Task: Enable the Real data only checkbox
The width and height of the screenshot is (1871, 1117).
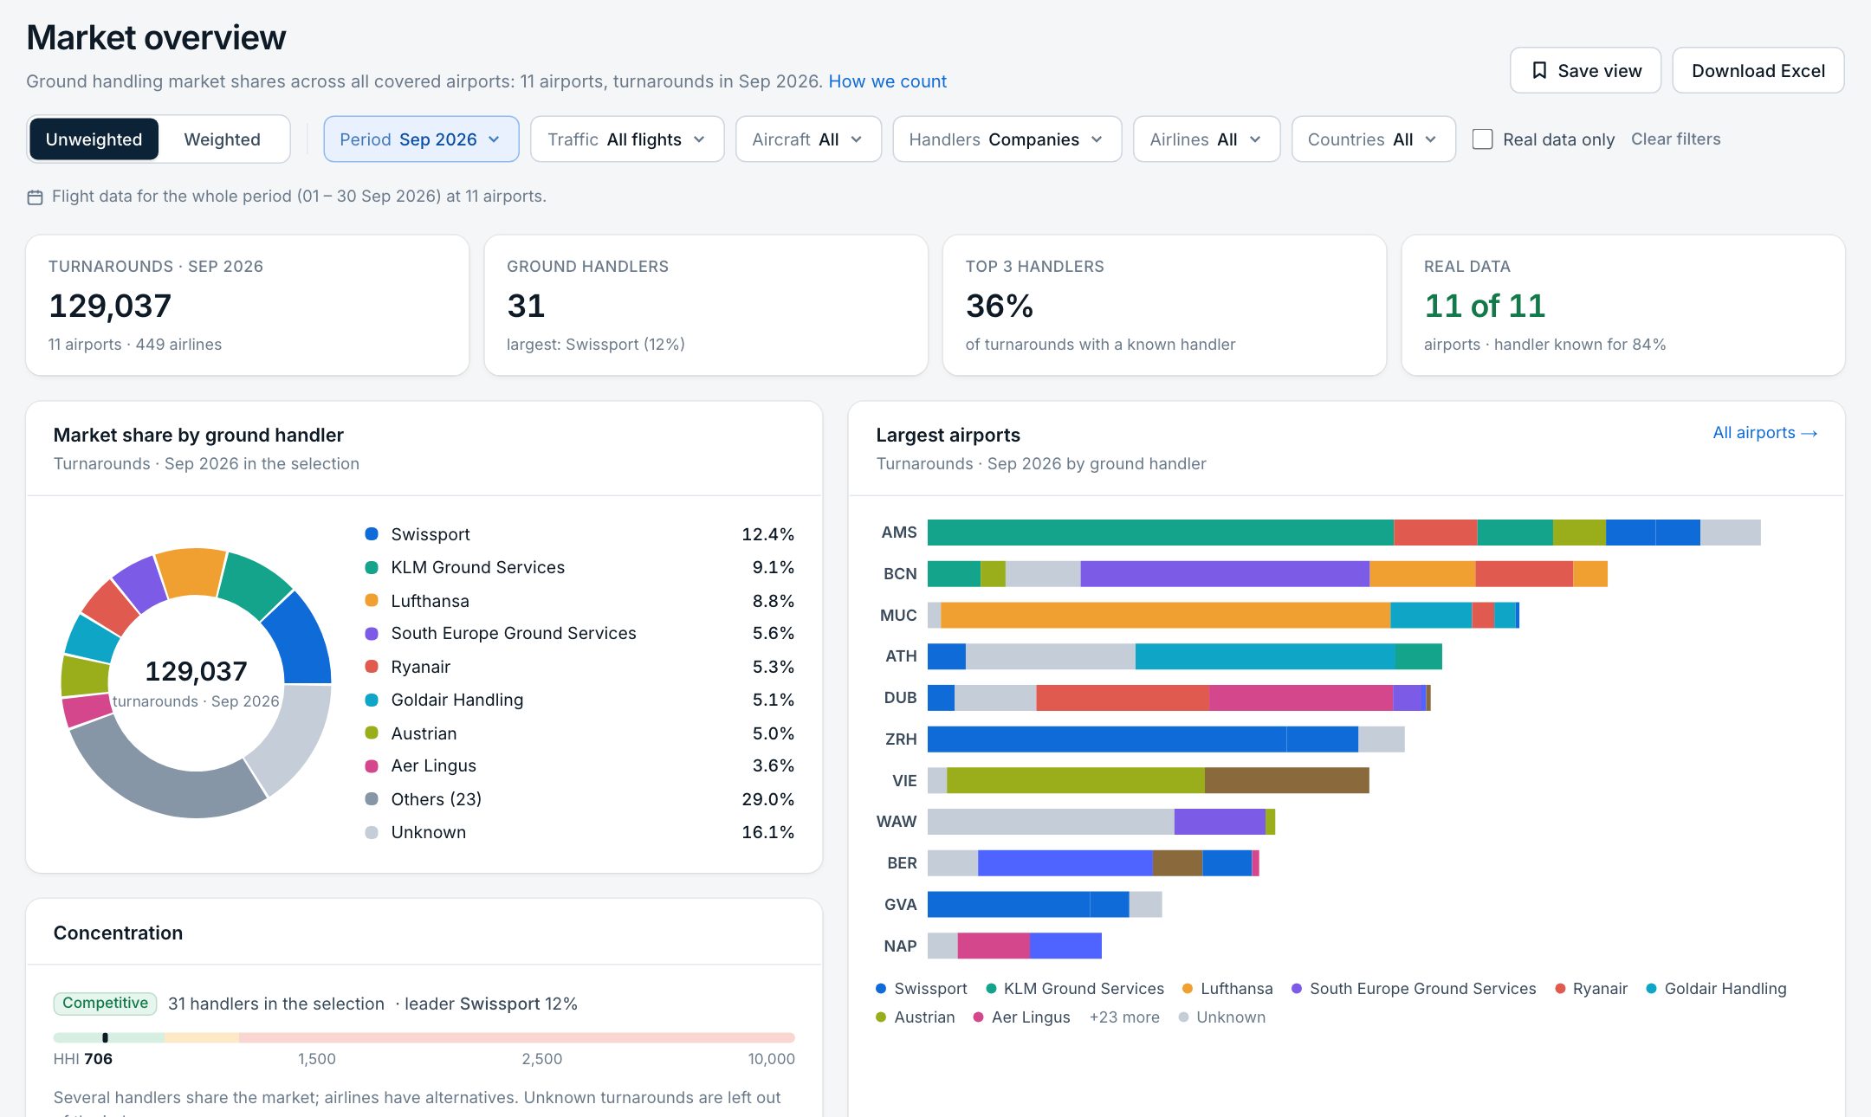Action: (x=1482, y=139)
